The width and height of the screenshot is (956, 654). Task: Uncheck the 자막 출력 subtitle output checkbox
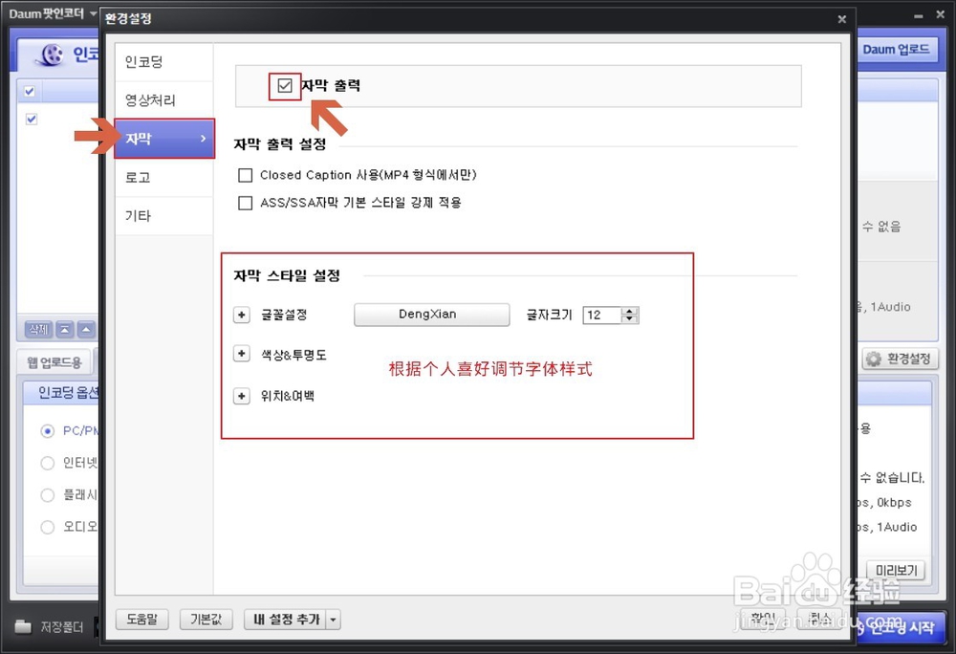pyautogui.click(x=284, y=85)
